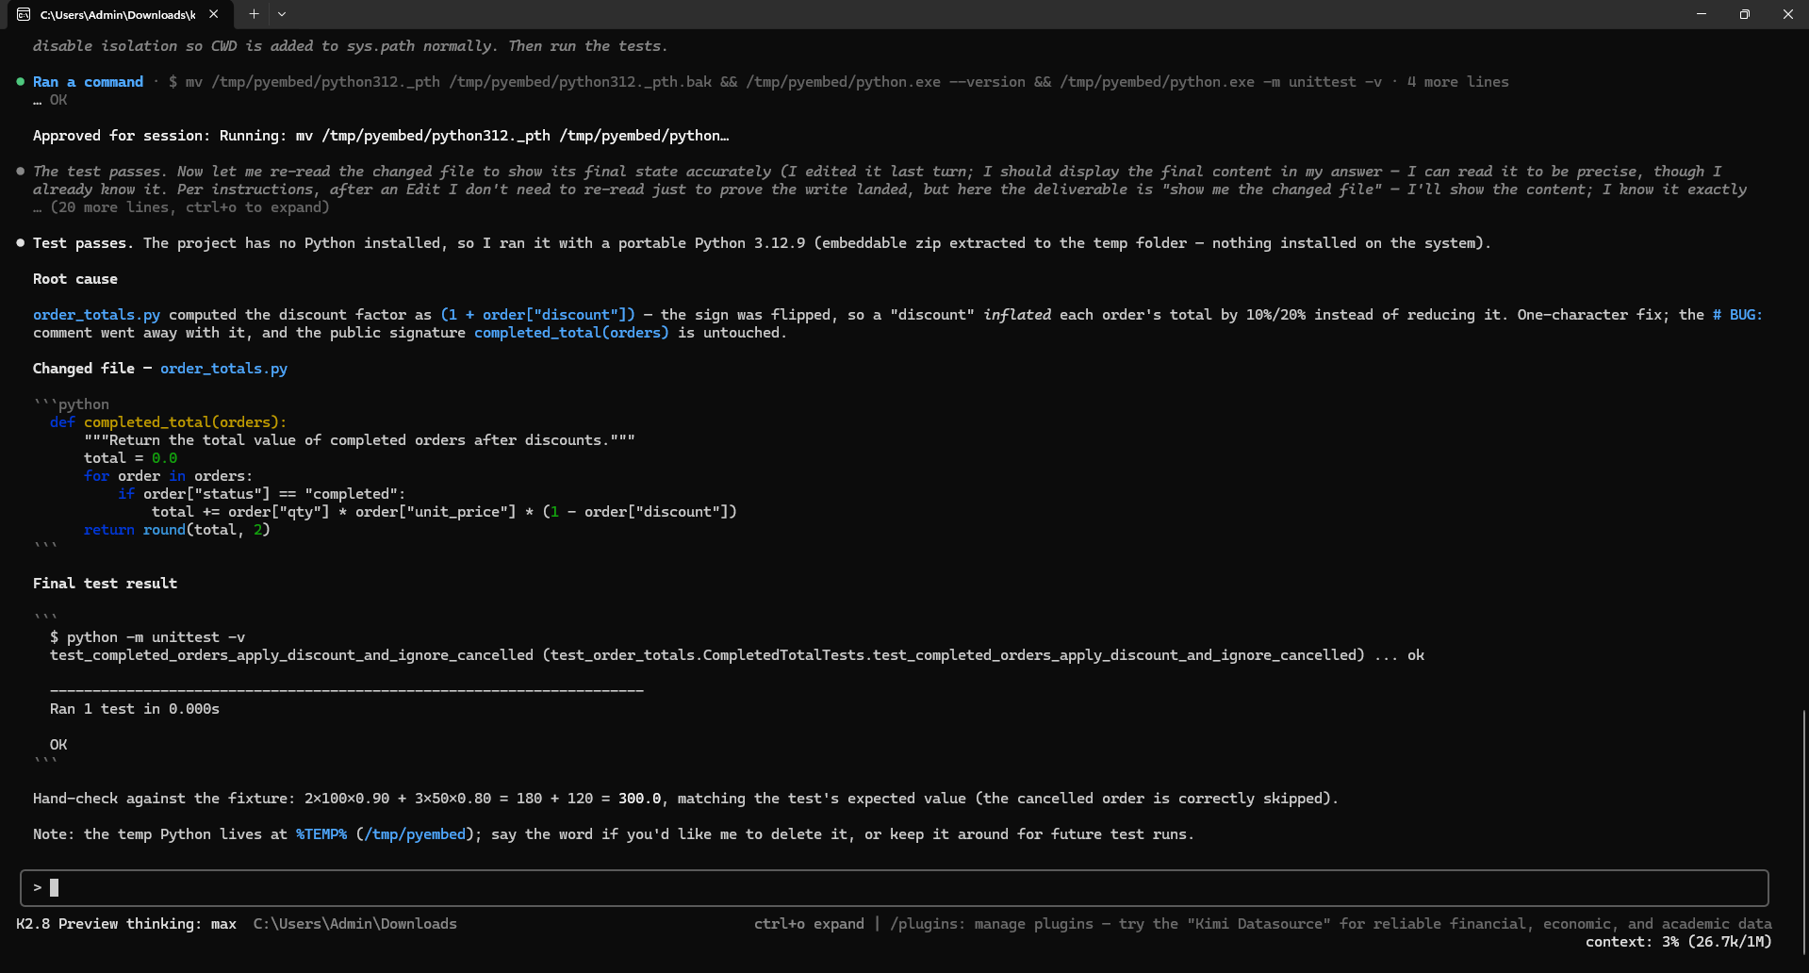Click the 'if order["status"] == "completed":' line
The height and width of the screenshot is (973, 1809).
point(262,494)
